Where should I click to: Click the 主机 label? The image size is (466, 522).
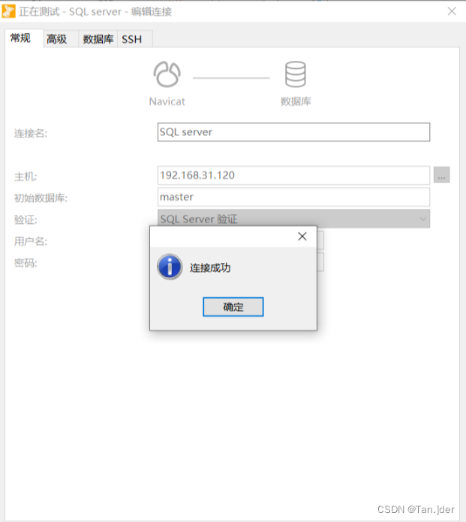tap(26, 177)
